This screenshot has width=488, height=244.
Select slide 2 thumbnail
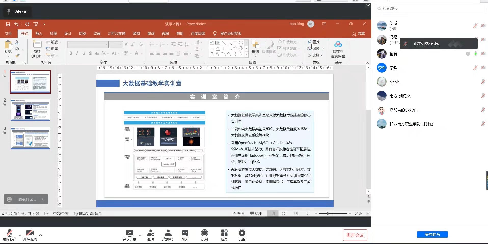point(30,110)
